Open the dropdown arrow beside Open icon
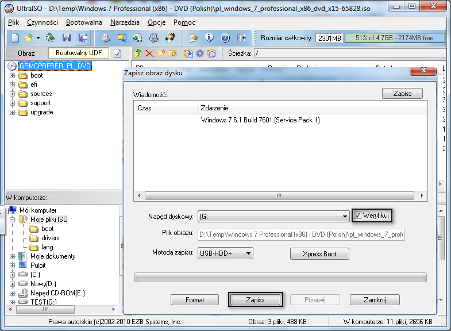 38,38
